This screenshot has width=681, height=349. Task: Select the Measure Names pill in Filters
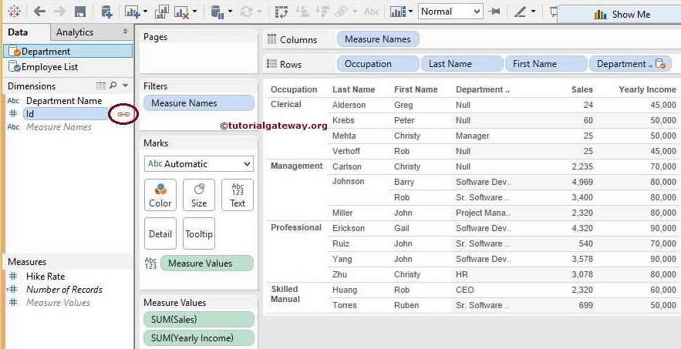click(199, 103)
